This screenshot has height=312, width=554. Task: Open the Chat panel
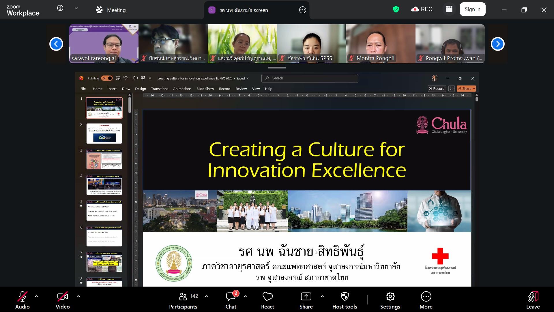coord(231,300)
